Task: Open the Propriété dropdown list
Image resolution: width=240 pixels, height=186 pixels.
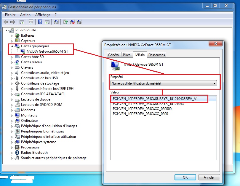Action: (x=164, y=83)
